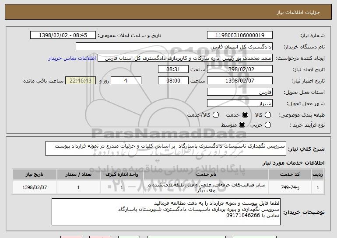
Task: Click the ساعت باقی مانده label
Action: (43, 81)
